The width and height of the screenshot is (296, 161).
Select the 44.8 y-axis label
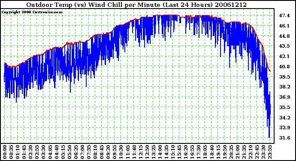[x=284, y=36]
